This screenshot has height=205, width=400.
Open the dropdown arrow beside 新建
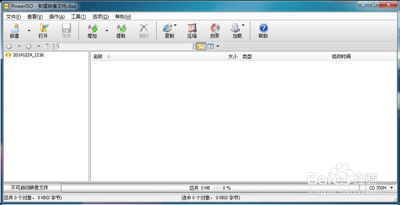(29, 31)
